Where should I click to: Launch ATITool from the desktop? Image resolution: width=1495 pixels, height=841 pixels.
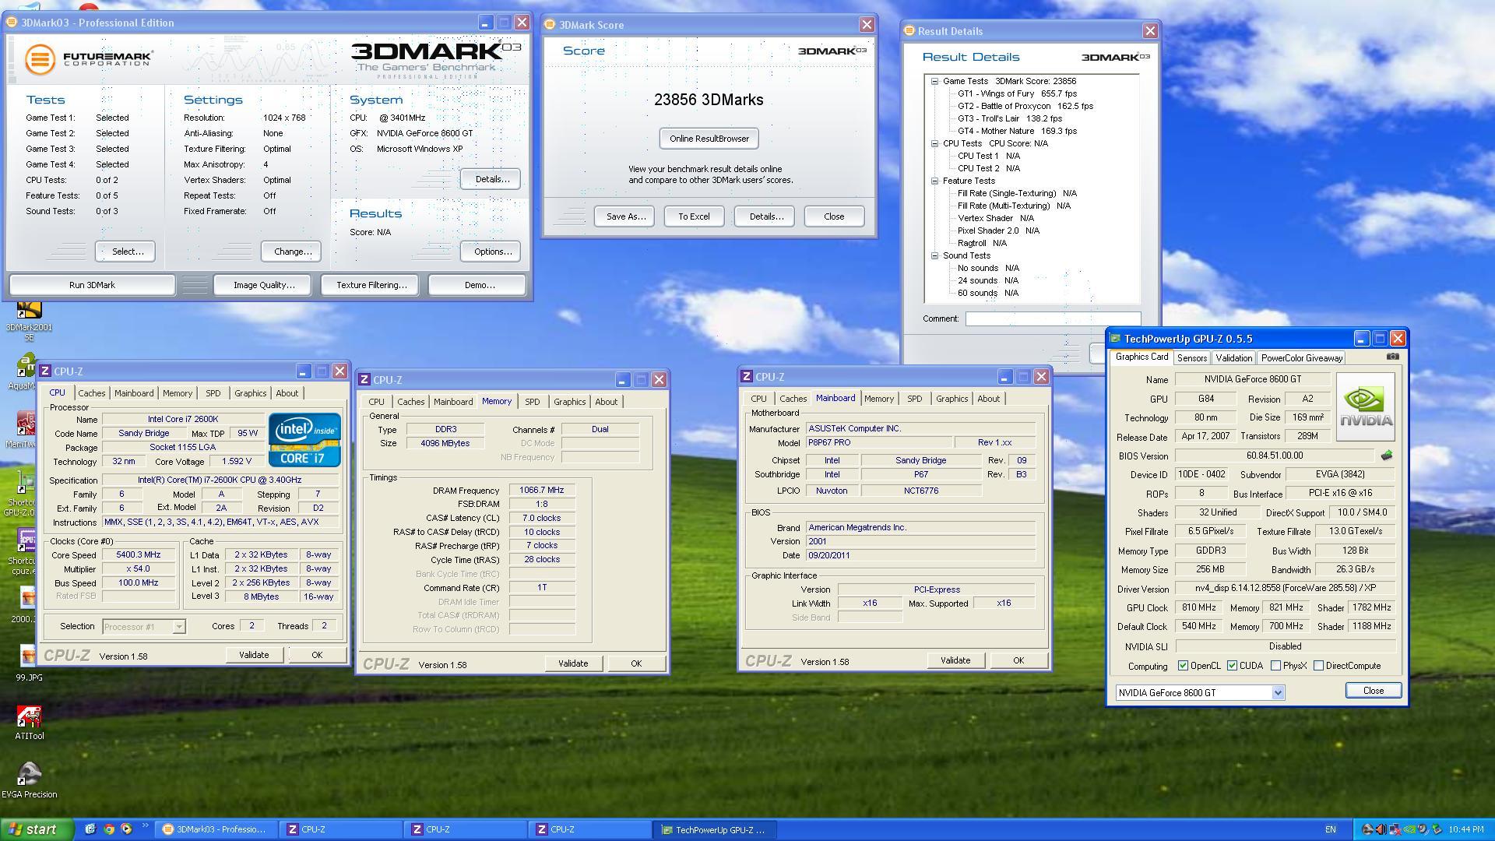[x=29, y=722]
